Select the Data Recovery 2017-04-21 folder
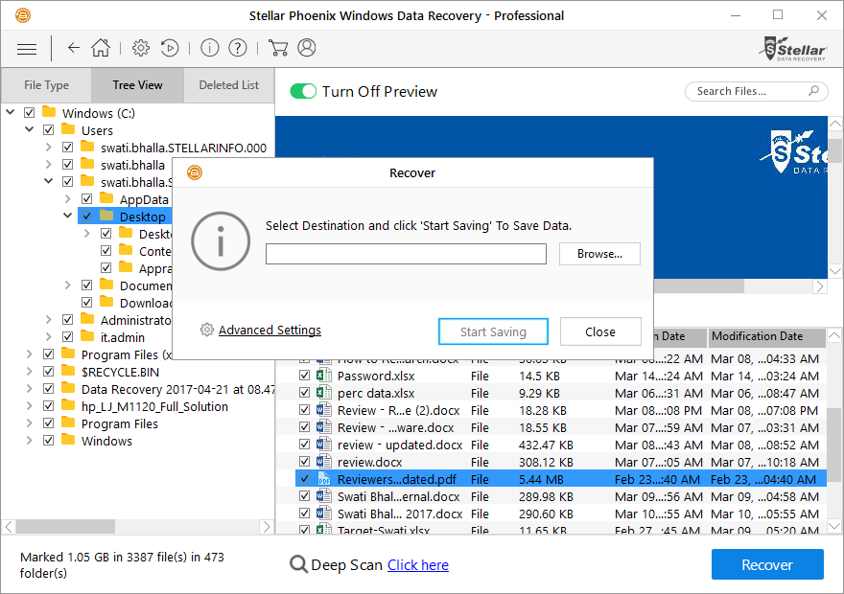The height and width of the screenshot is (594, 844). pos(177,389)
